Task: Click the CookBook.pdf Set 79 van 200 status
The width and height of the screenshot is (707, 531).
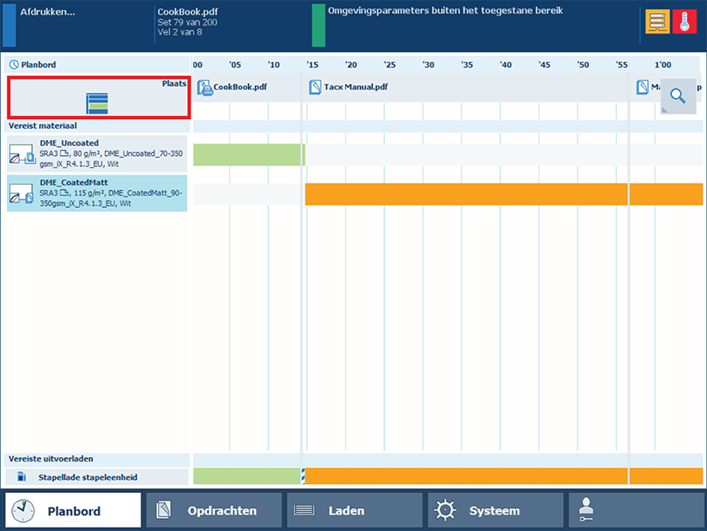Action: point(187,22)
